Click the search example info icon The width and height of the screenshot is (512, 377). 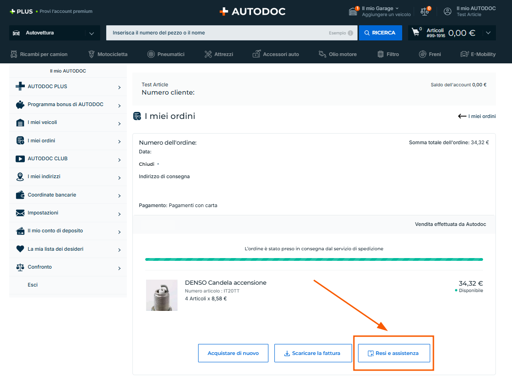click(350, 33)
